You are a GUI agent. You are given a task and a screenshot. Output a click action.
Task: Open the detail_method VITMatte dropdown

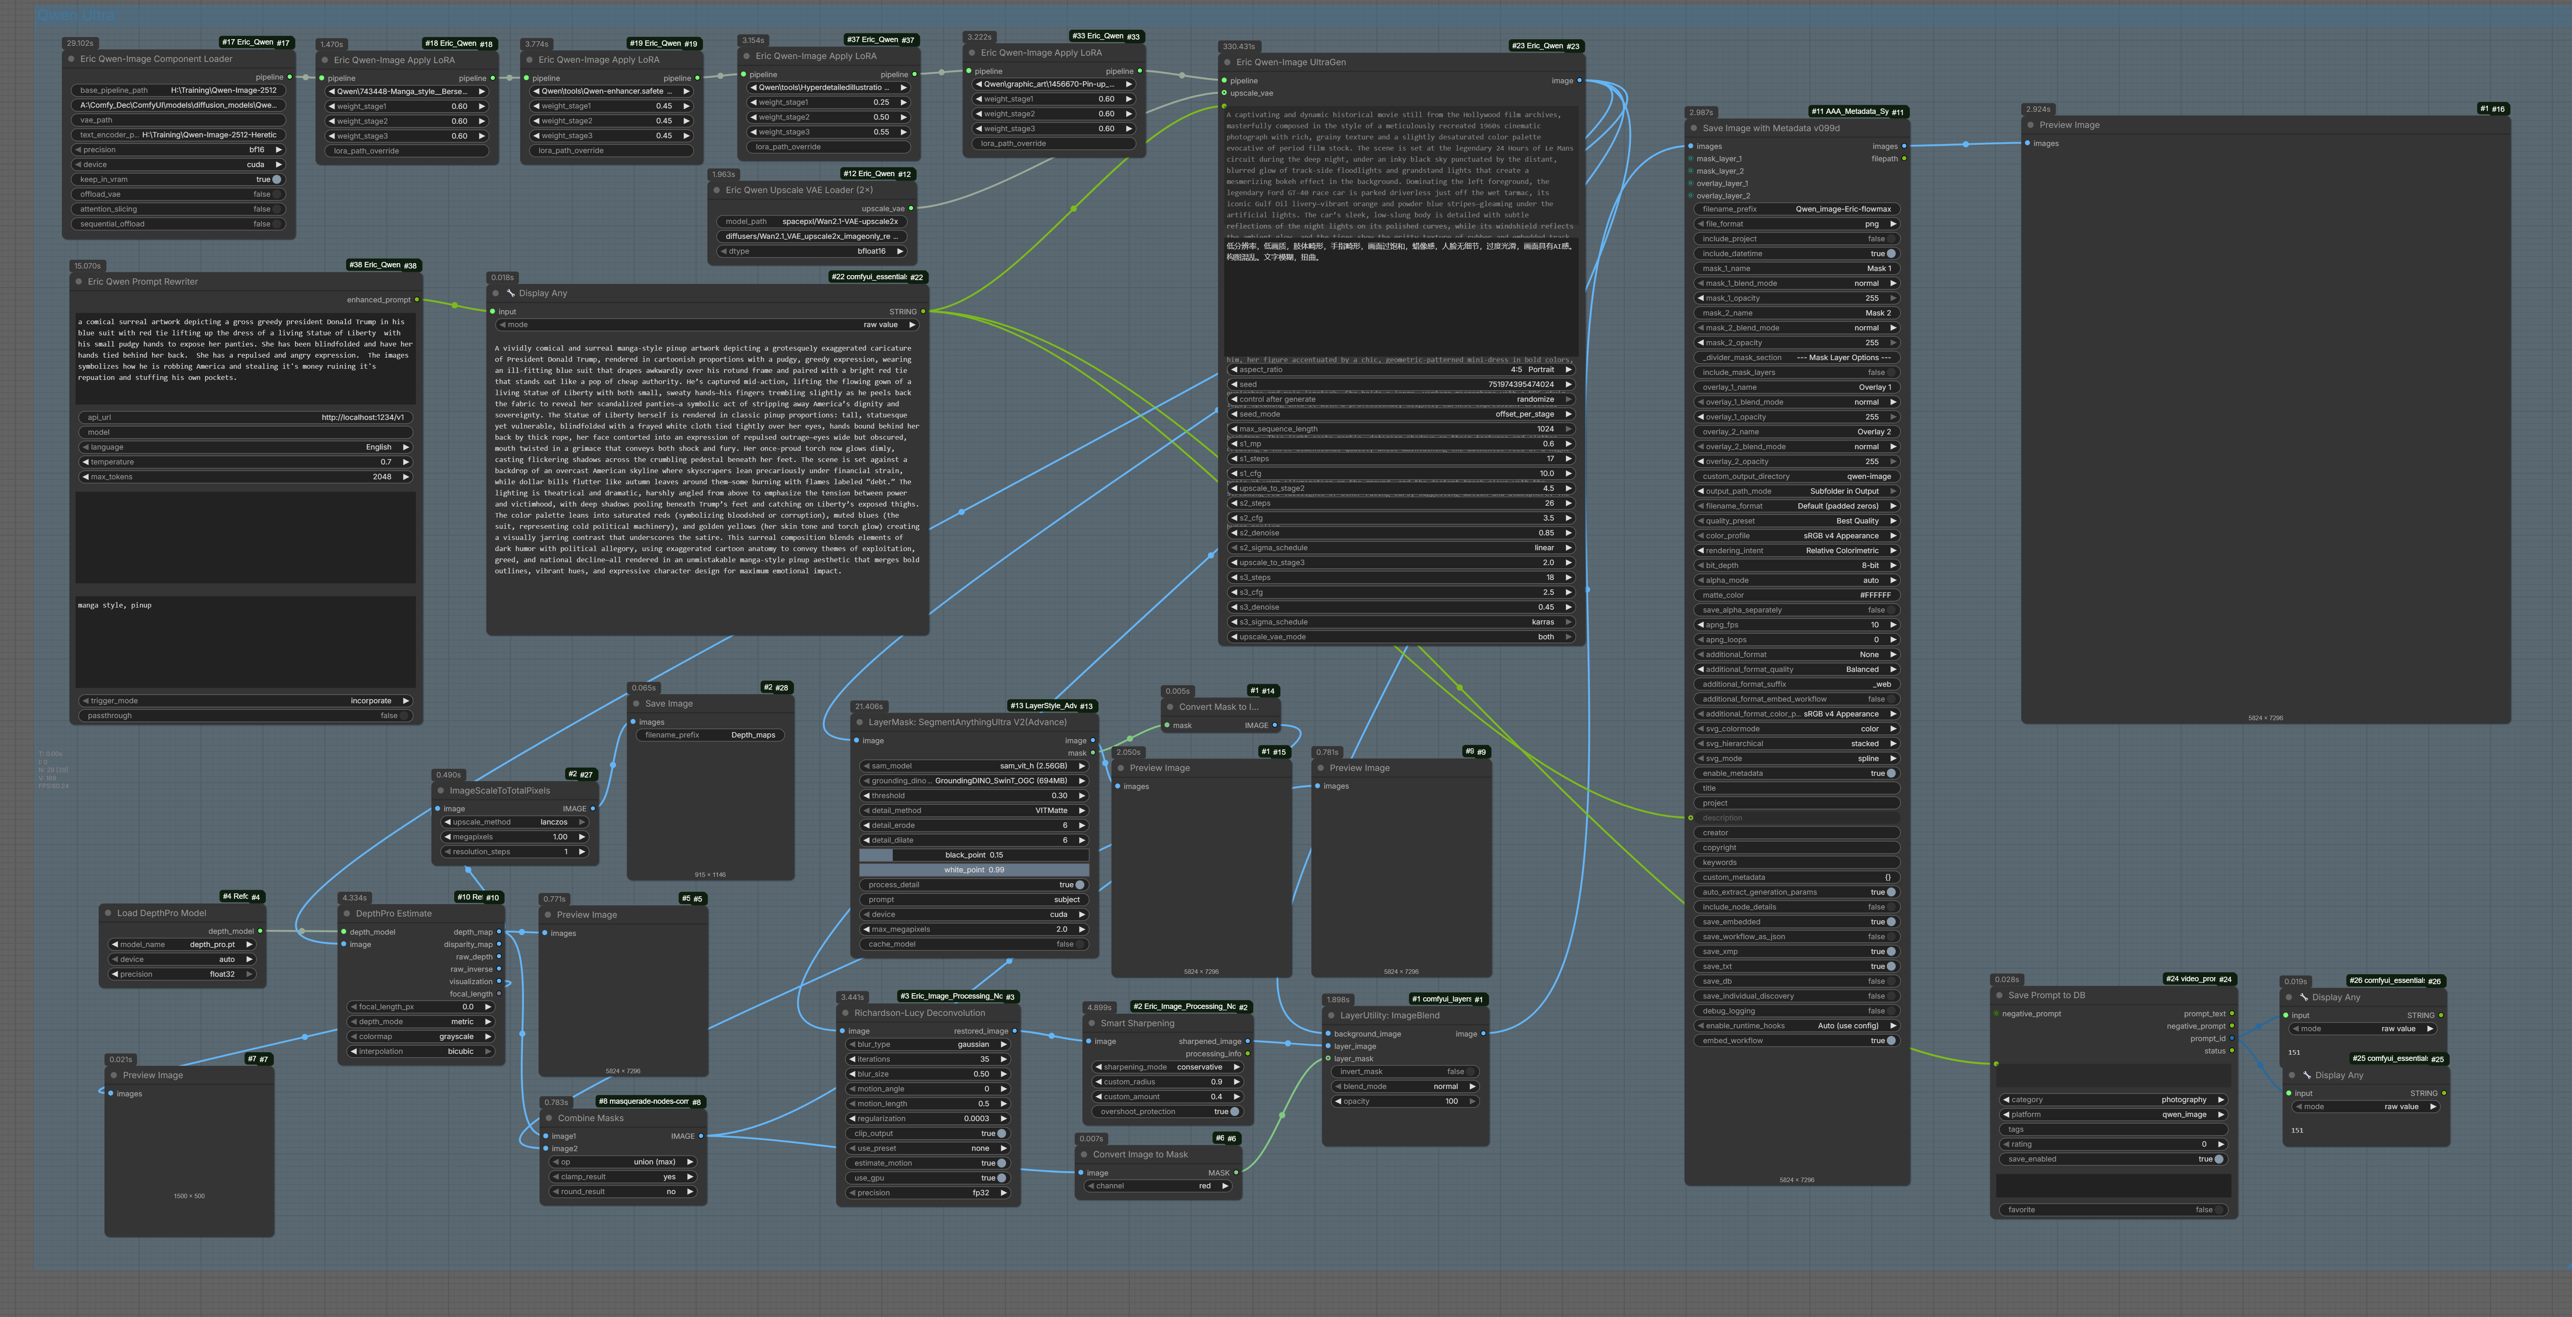click(x=974, y=811)
